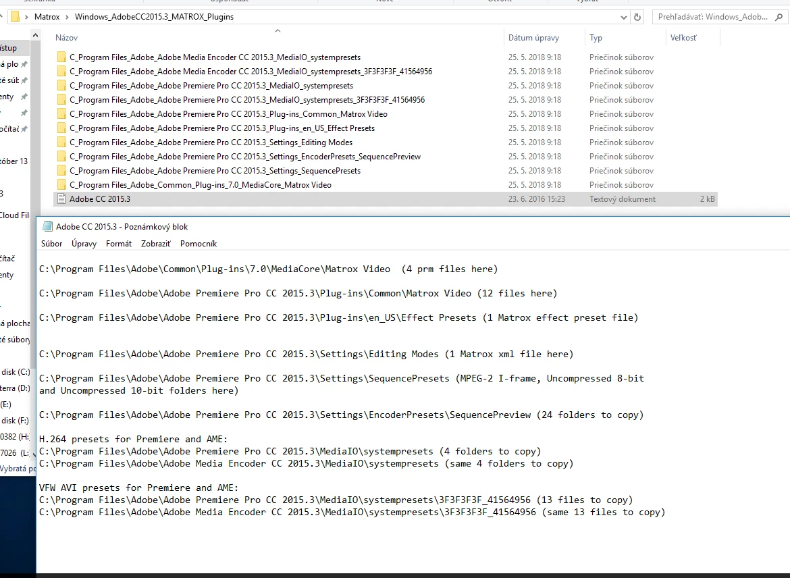
Task: Click Notepad line about Editing Modes xml file
Action: click(x=307, y=354)
